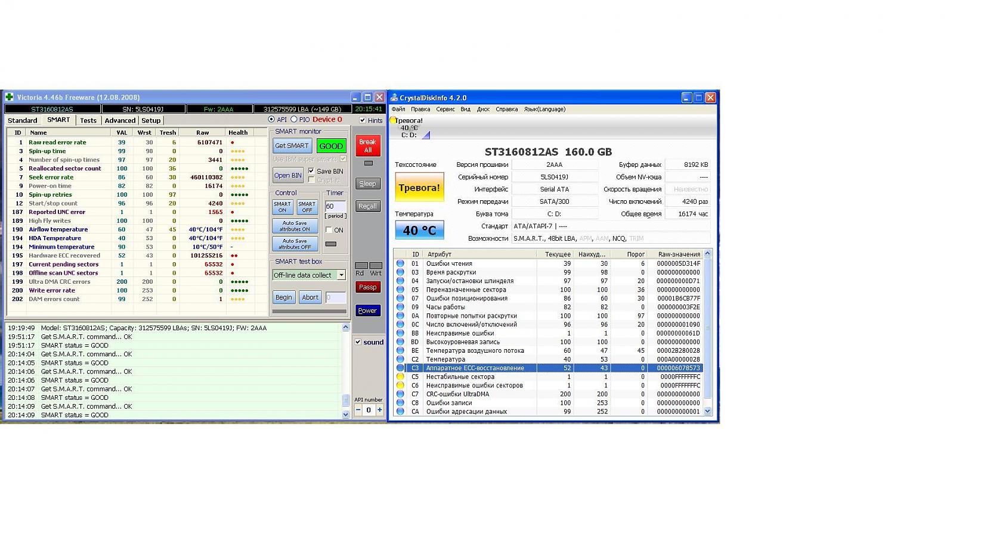Click the red Break All button

click(x=368, y=146)
